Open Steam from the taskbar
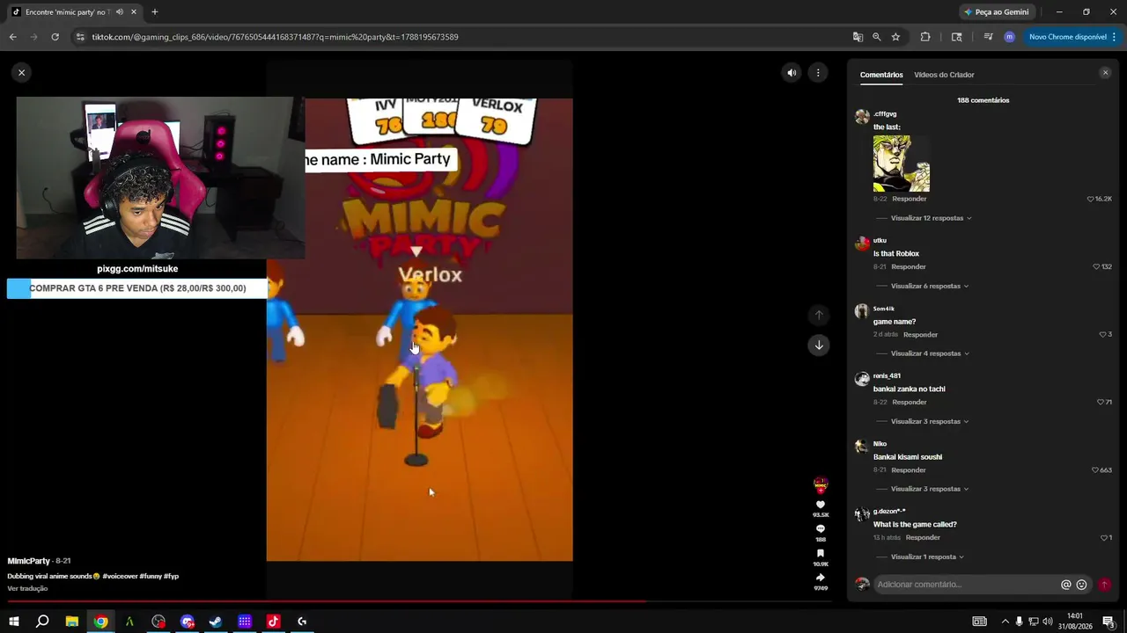The width and height of the screenshot is (1127, 633). pos(216,622)
